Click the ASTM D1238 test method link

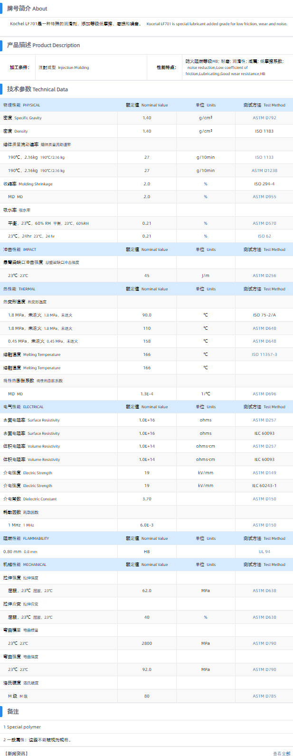(264, 171)
